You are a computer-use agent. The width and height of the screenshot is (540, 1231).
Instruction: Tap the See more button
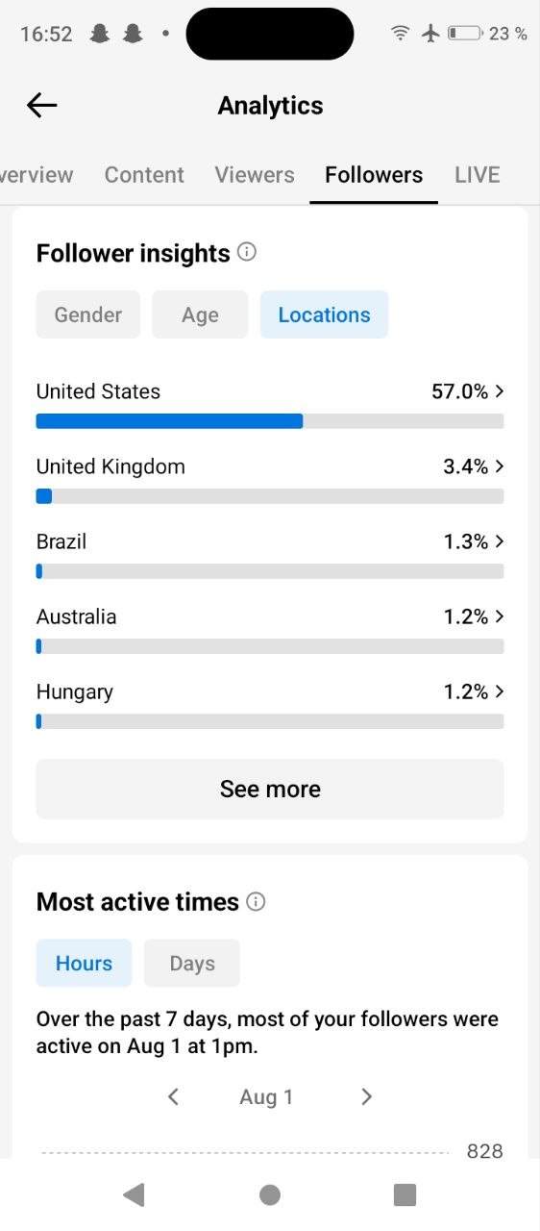(x=270, y=789)
